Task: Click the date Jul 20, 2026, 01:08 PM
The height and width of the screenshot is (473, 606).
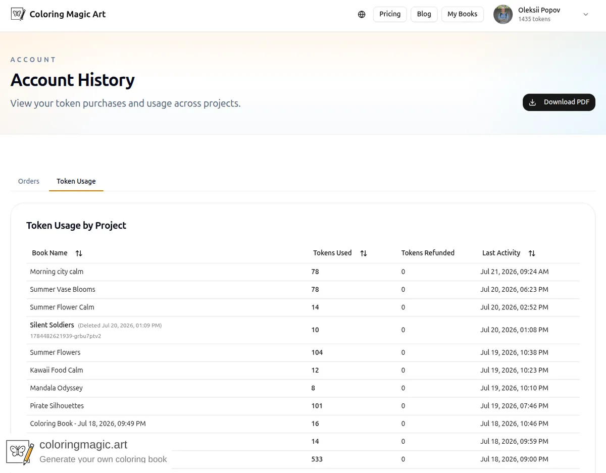Action: (x=514, y=330)
